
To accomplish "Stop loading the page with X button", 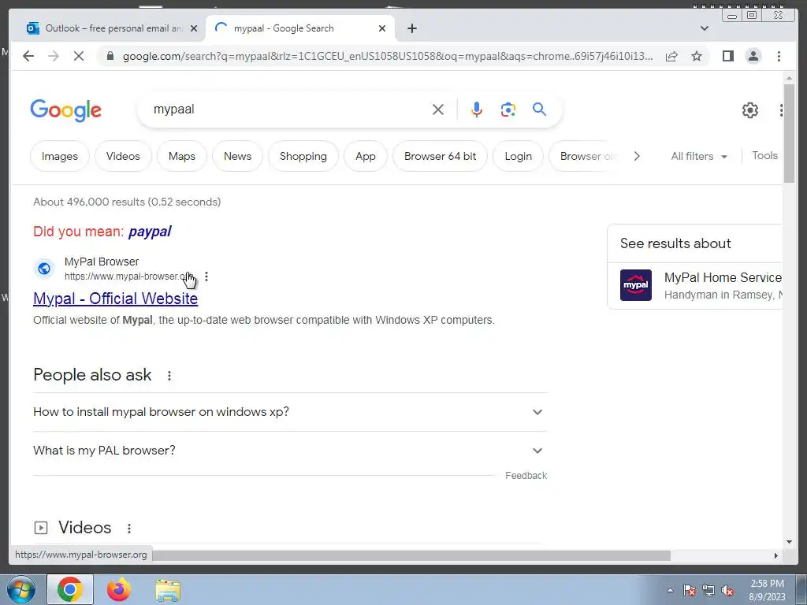I will tap(78, 56).
